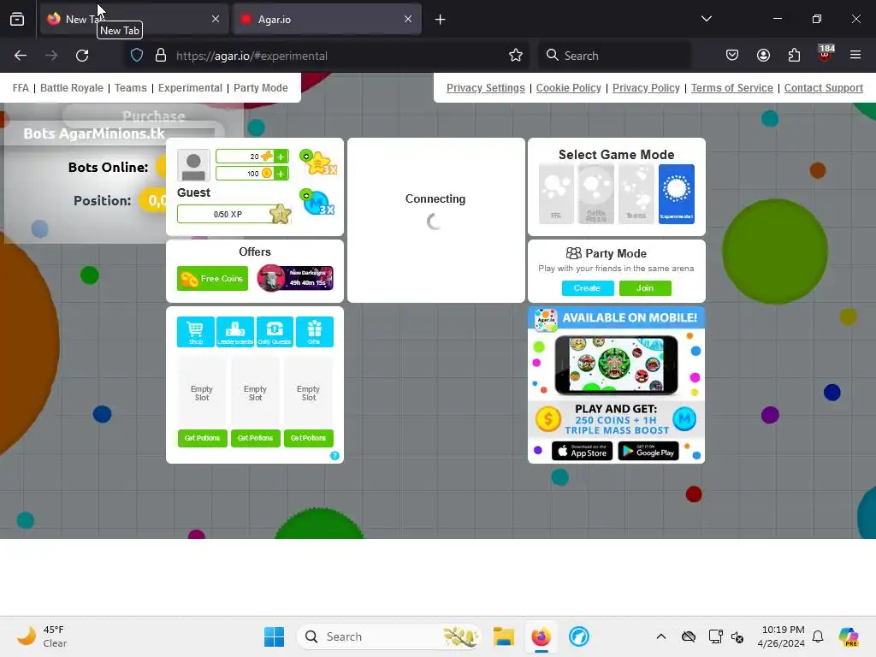This screenshot has width=876, height=657.
Task: Join a party with Join button
Action: pos(645,287)
